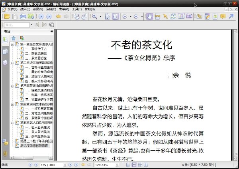Collapse the bookmarks panel with the double arrow
239x169 pixels.
click(x=51, y=31)
